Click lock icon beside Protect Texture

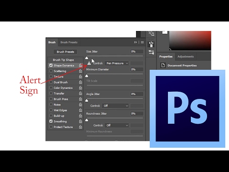(x=81, y=127)
